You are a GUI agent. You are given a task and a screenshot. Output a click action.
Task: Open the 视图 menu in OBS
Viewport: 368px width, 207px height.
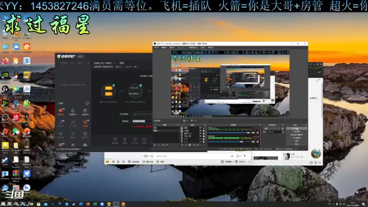click(172, 47)
